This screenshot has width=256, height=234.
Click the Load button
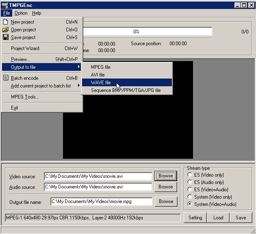[218, 218]
